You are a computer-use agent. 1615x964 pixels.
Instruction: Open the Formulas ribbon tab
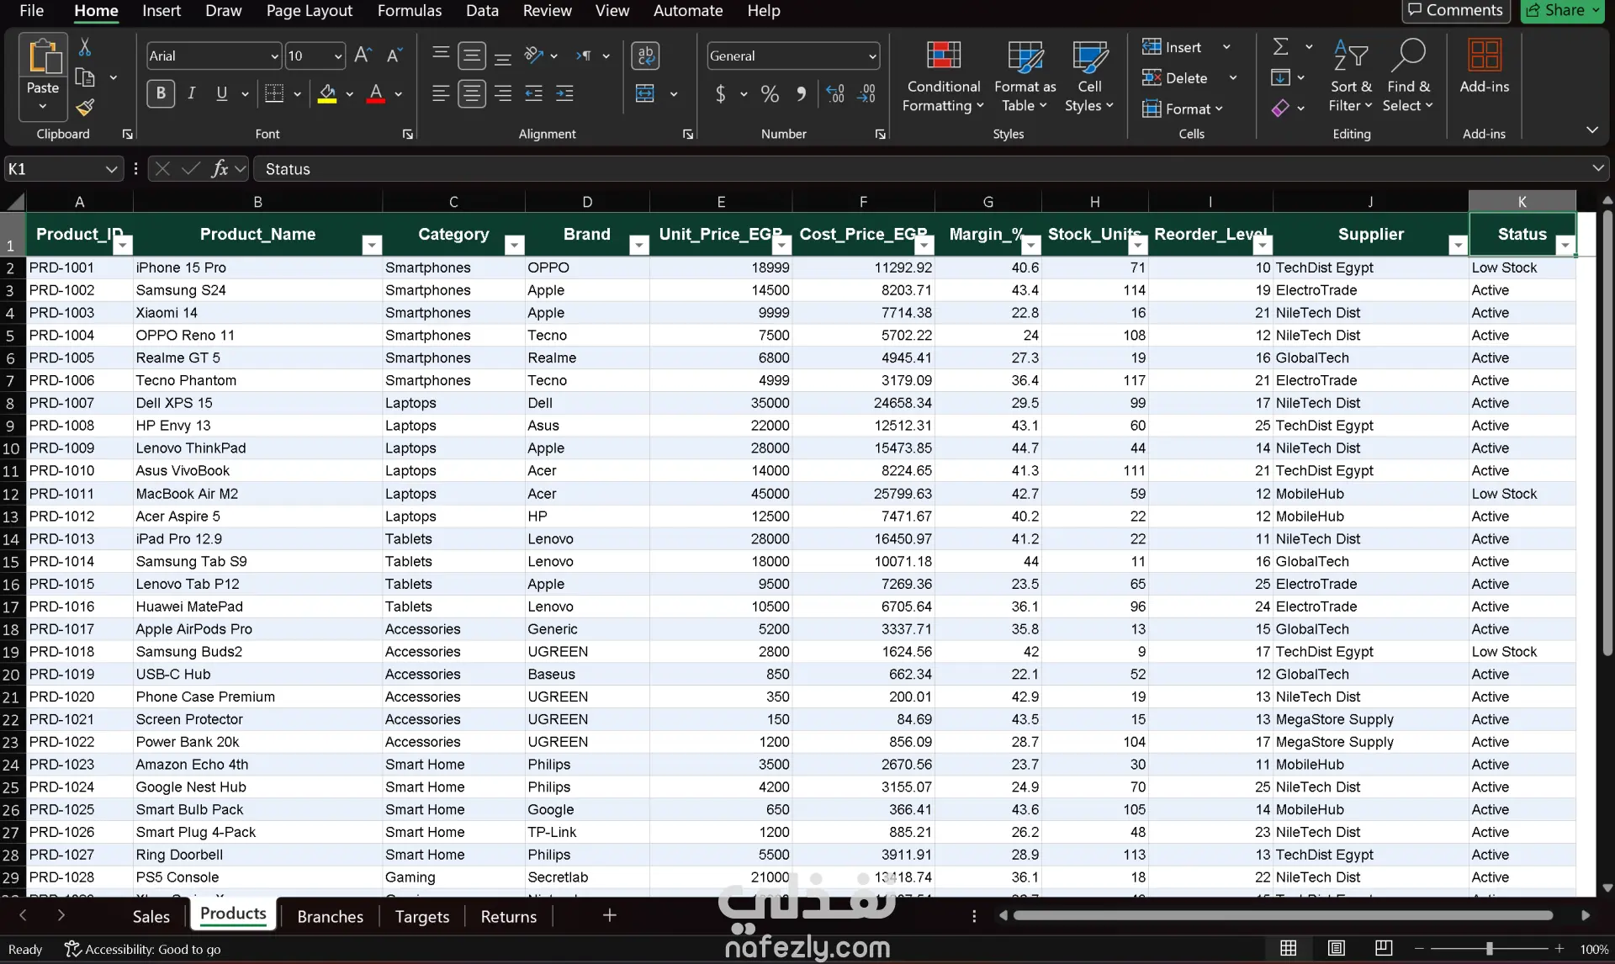coord(410,11)
